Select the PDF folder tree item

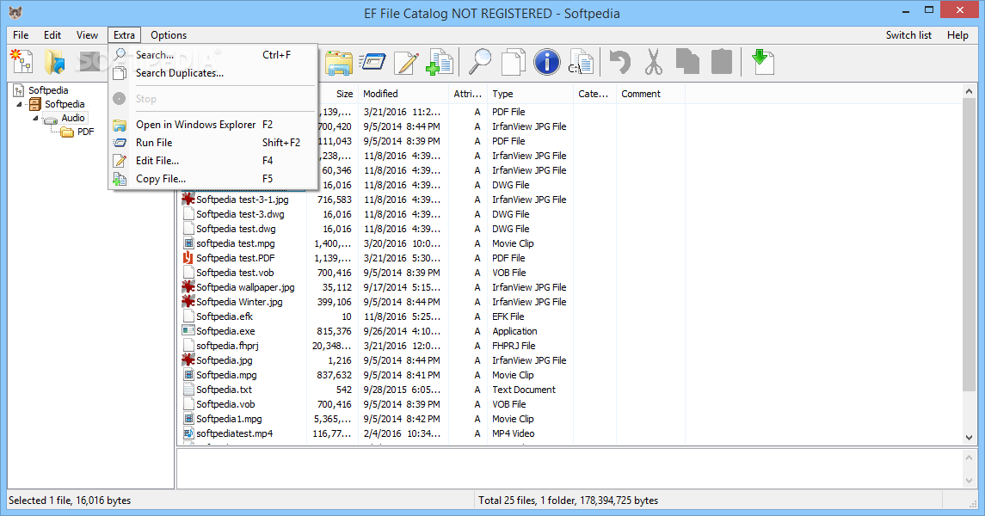pos(85,132)
